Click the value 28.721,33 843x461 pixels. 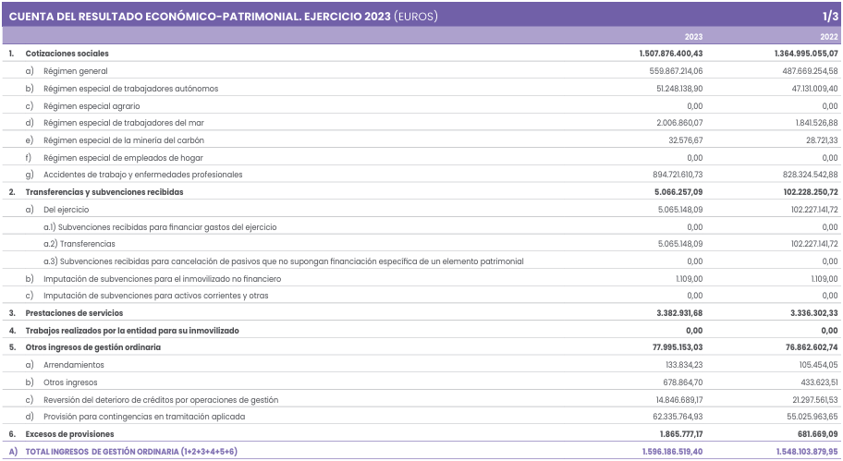tap(822, 140)
